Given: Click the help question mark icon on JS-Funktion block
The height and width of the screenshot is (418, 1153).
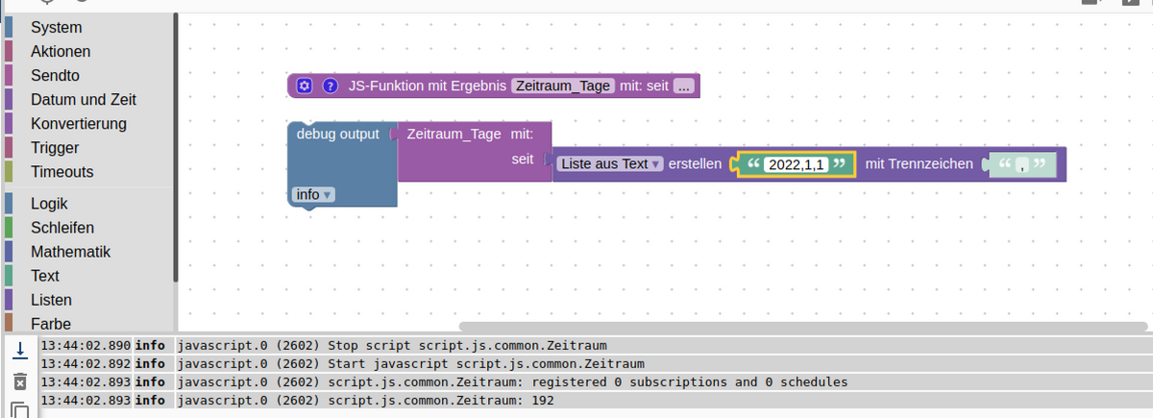Looking at the screenshot, I should tap(331, 86).
